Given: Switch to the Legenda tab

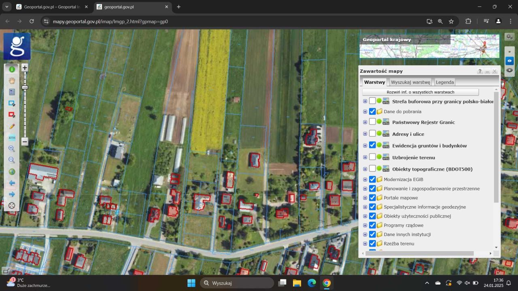Looking at the screenshot, I should point(444,82).
